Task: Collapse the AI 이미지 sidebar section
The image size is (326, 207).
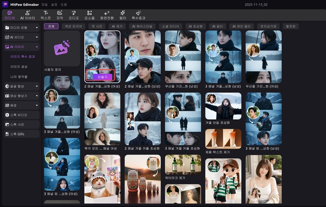Action: point(20,47)
